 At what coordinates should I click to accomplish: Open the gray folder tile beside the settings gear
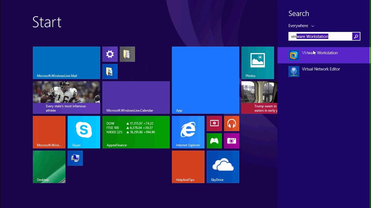pyautogui.click(x=127, y=54)
